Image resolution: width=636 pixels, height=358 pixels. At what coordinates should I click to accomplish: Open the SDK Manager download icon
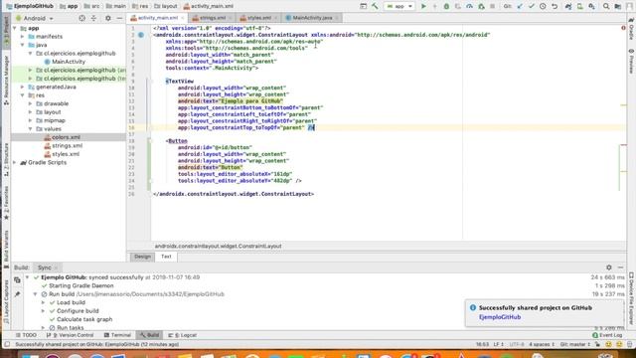point(592,6)
